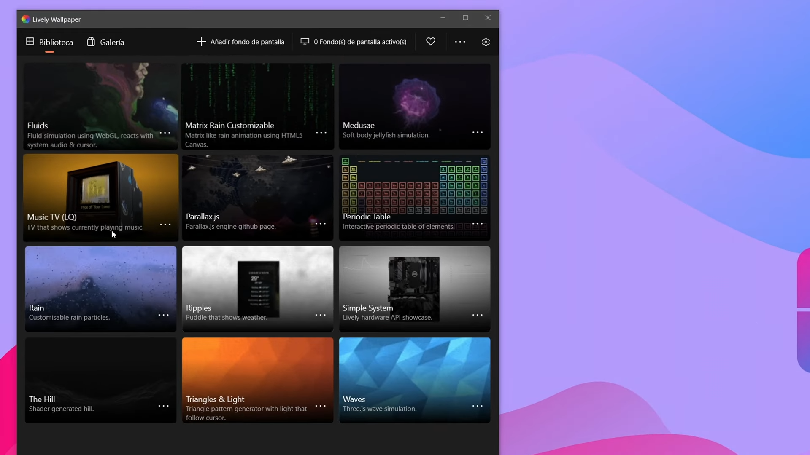
Task: Select the Fluids wallpaper preview
Action: [x=100, y=93]
